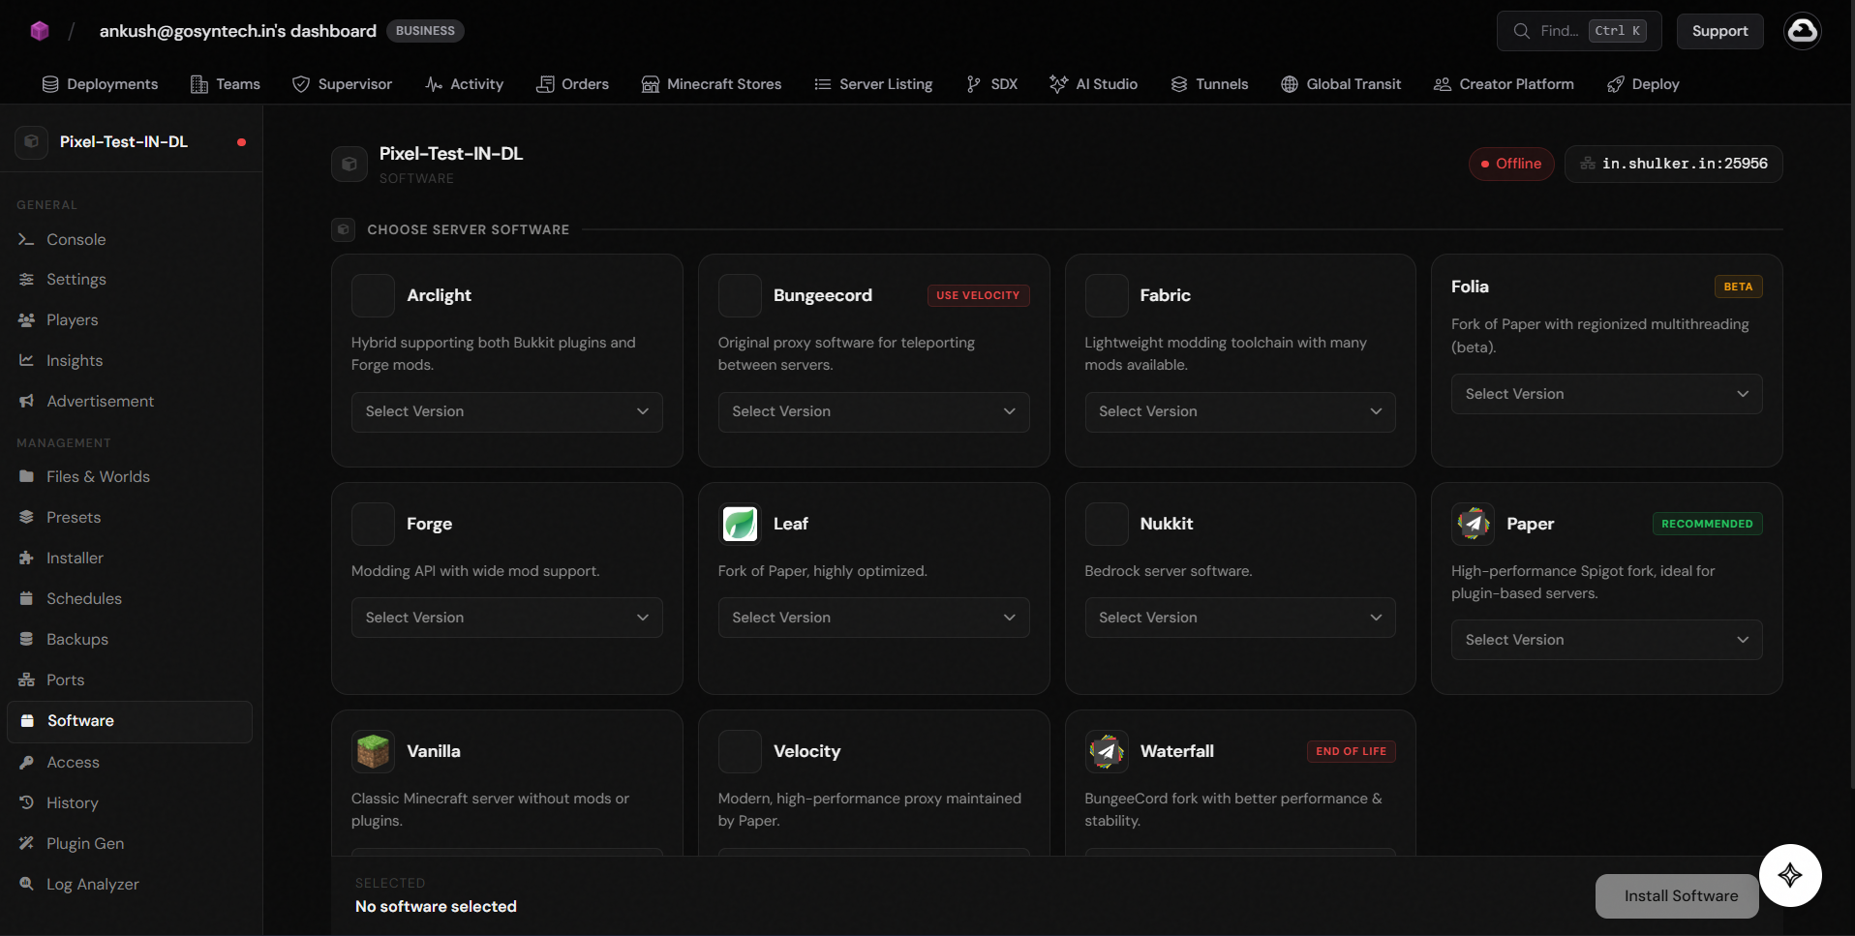Click the floating AI sparkle assistant button
Screen dimensions: 1855x936
[1790, 875]
